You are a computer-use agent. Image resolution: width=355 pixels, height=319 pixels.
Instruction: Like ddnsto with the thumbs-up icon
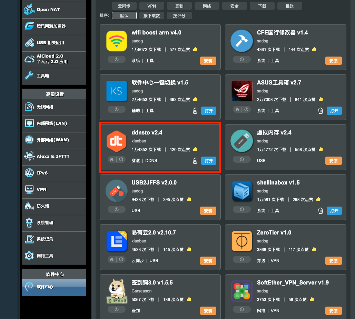click(x=195, y=149)
